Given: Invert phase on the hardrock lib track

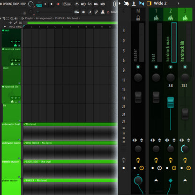Looking at the screenshot, I should [x=188, y=140].
